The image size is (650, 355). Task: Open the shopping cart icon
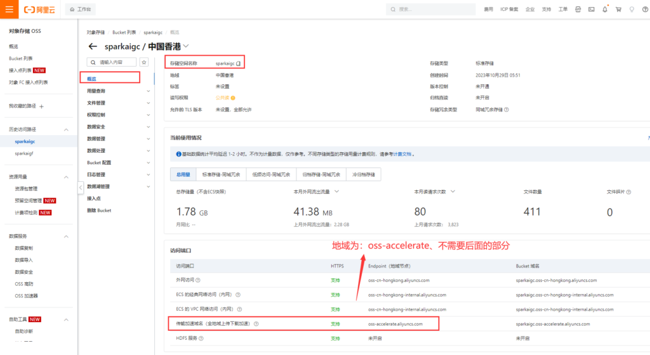(618, 10)
